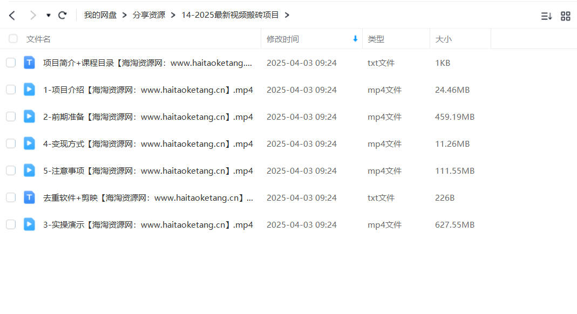This screenshot has width=577, height=314.
Task: Check the box for 项目简介+课程目录 file
Action: pyautogui.click(x=11, y=63)
